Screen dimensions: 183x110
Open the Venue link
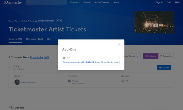pos(75,81)
